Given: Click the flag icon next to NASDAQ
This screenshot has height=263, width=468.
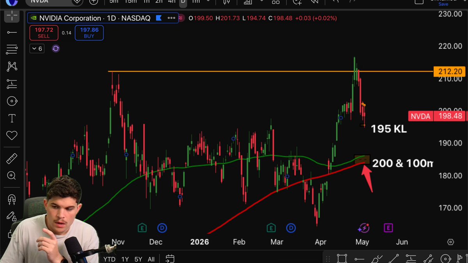Looking at the screenshot, I should tap(159, 18).
